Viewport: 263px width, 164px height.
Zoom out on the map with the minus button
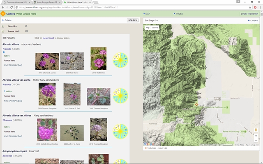tap(256, 141)
